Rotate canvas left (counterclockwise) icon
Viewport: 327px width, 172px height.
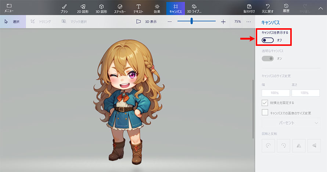point(268,146)
